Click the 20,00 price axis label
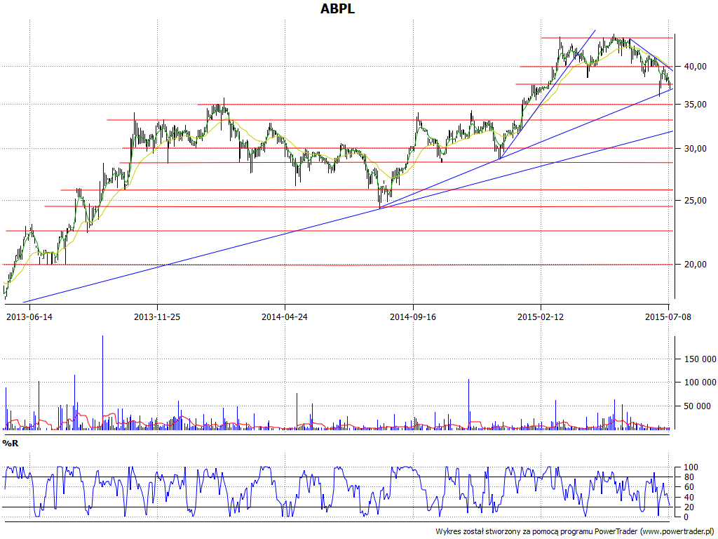Viewport: 718px width, 539px height. 695,265
